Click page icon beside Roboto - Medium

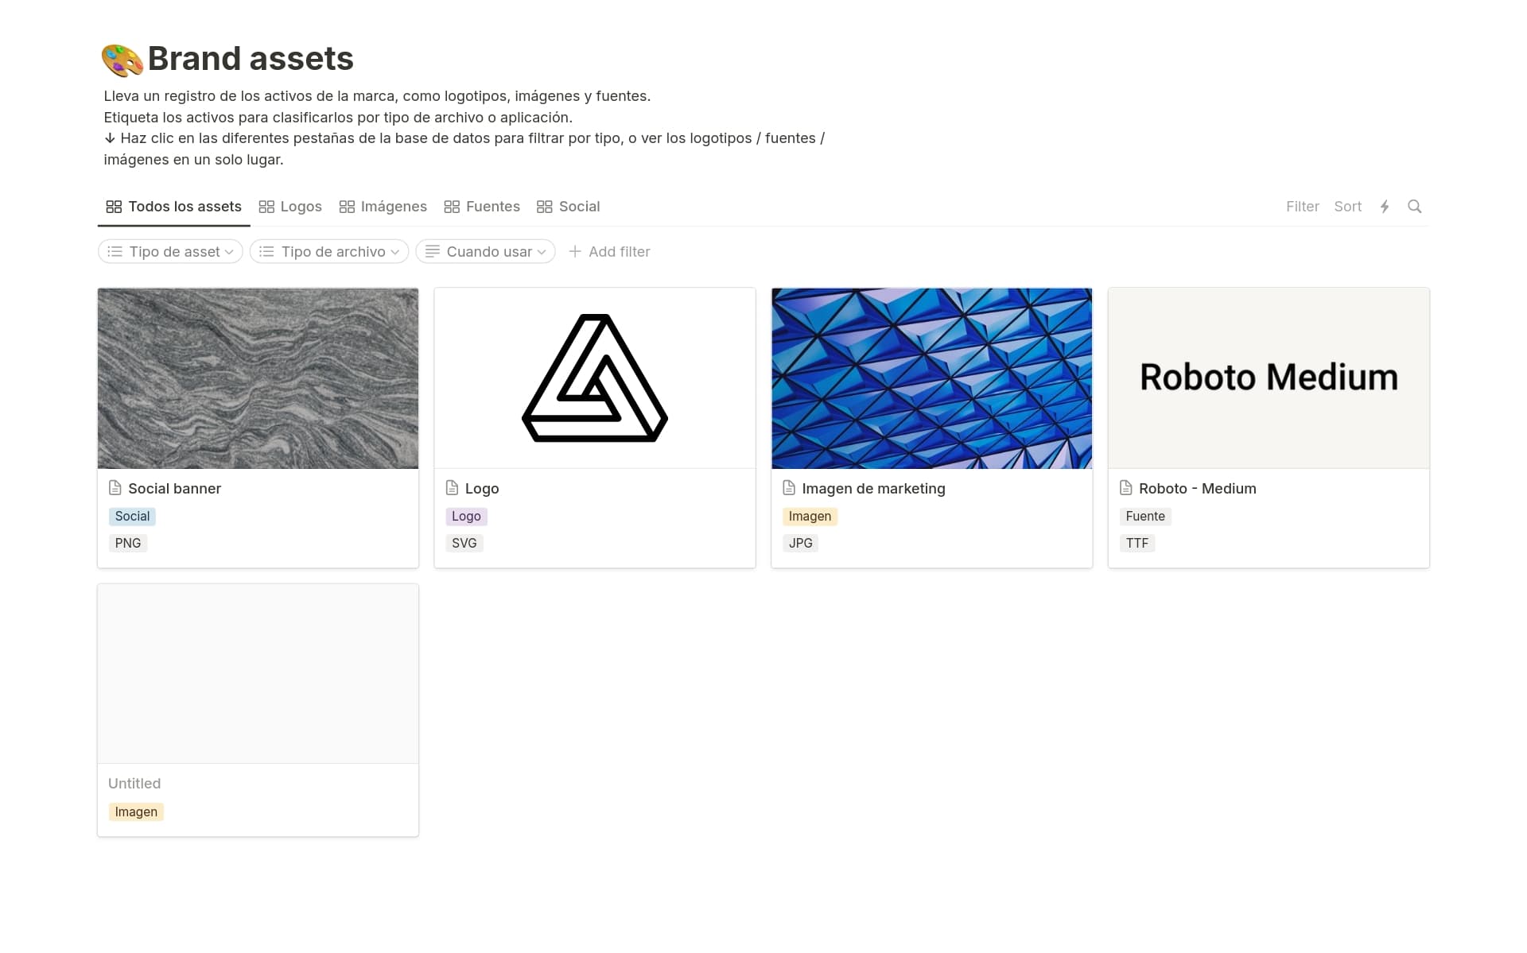pyautogui.click(x=1125, y=488)
